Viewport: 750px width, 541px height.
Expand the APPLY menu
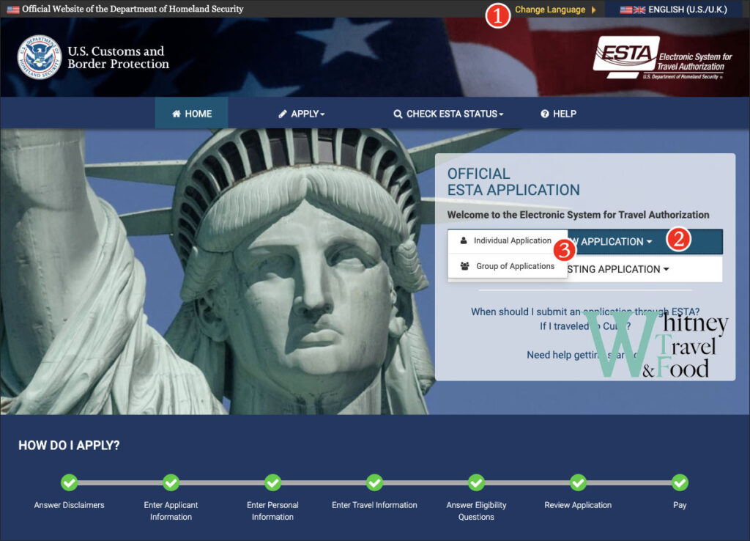(x=302, y=114)
